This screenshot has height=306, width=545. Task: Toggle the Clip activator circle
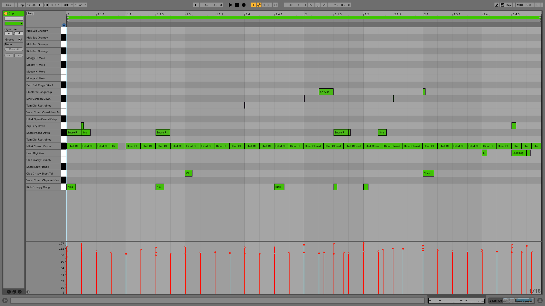point(6,13)
